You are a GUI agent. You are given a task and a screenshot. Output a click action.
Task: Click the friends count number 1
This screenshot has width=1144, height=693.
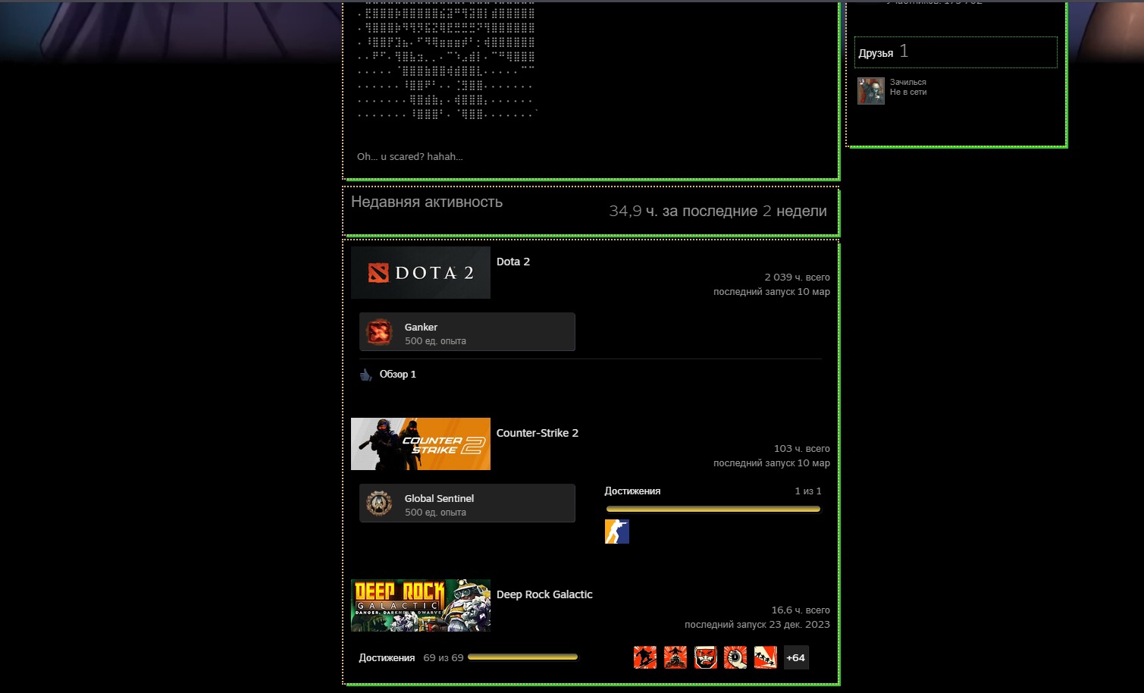click(x=904, y=52)
